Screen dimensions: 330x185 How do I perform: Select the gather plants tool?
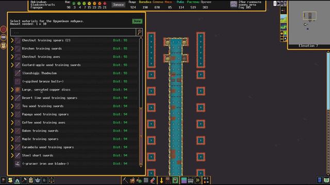pos(139,180)
